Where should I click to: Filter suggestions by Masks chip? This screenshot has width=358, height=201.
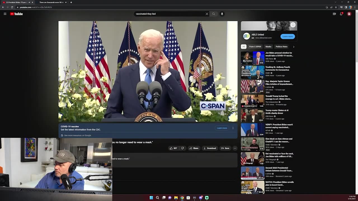pyautogui.click(x=268, y=47)
